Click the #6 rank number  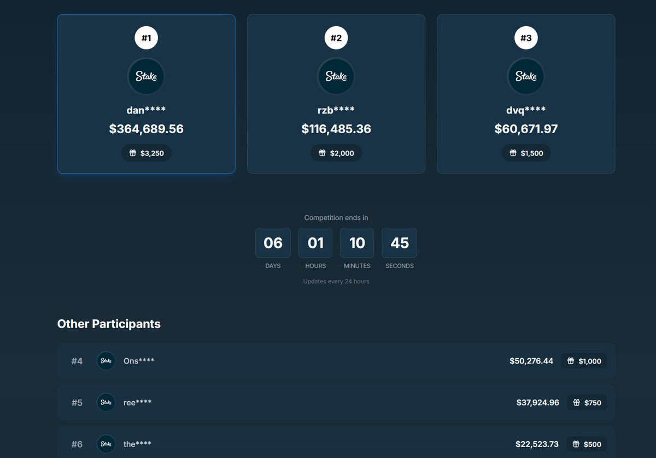tap(77, 444)
